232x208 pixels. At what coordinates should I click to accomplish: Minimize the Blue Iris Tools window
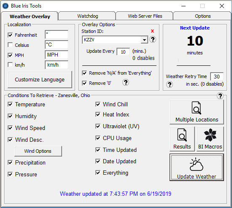[183, 6]
